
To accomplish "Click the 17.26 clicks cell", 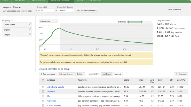I will coord(126,87).
